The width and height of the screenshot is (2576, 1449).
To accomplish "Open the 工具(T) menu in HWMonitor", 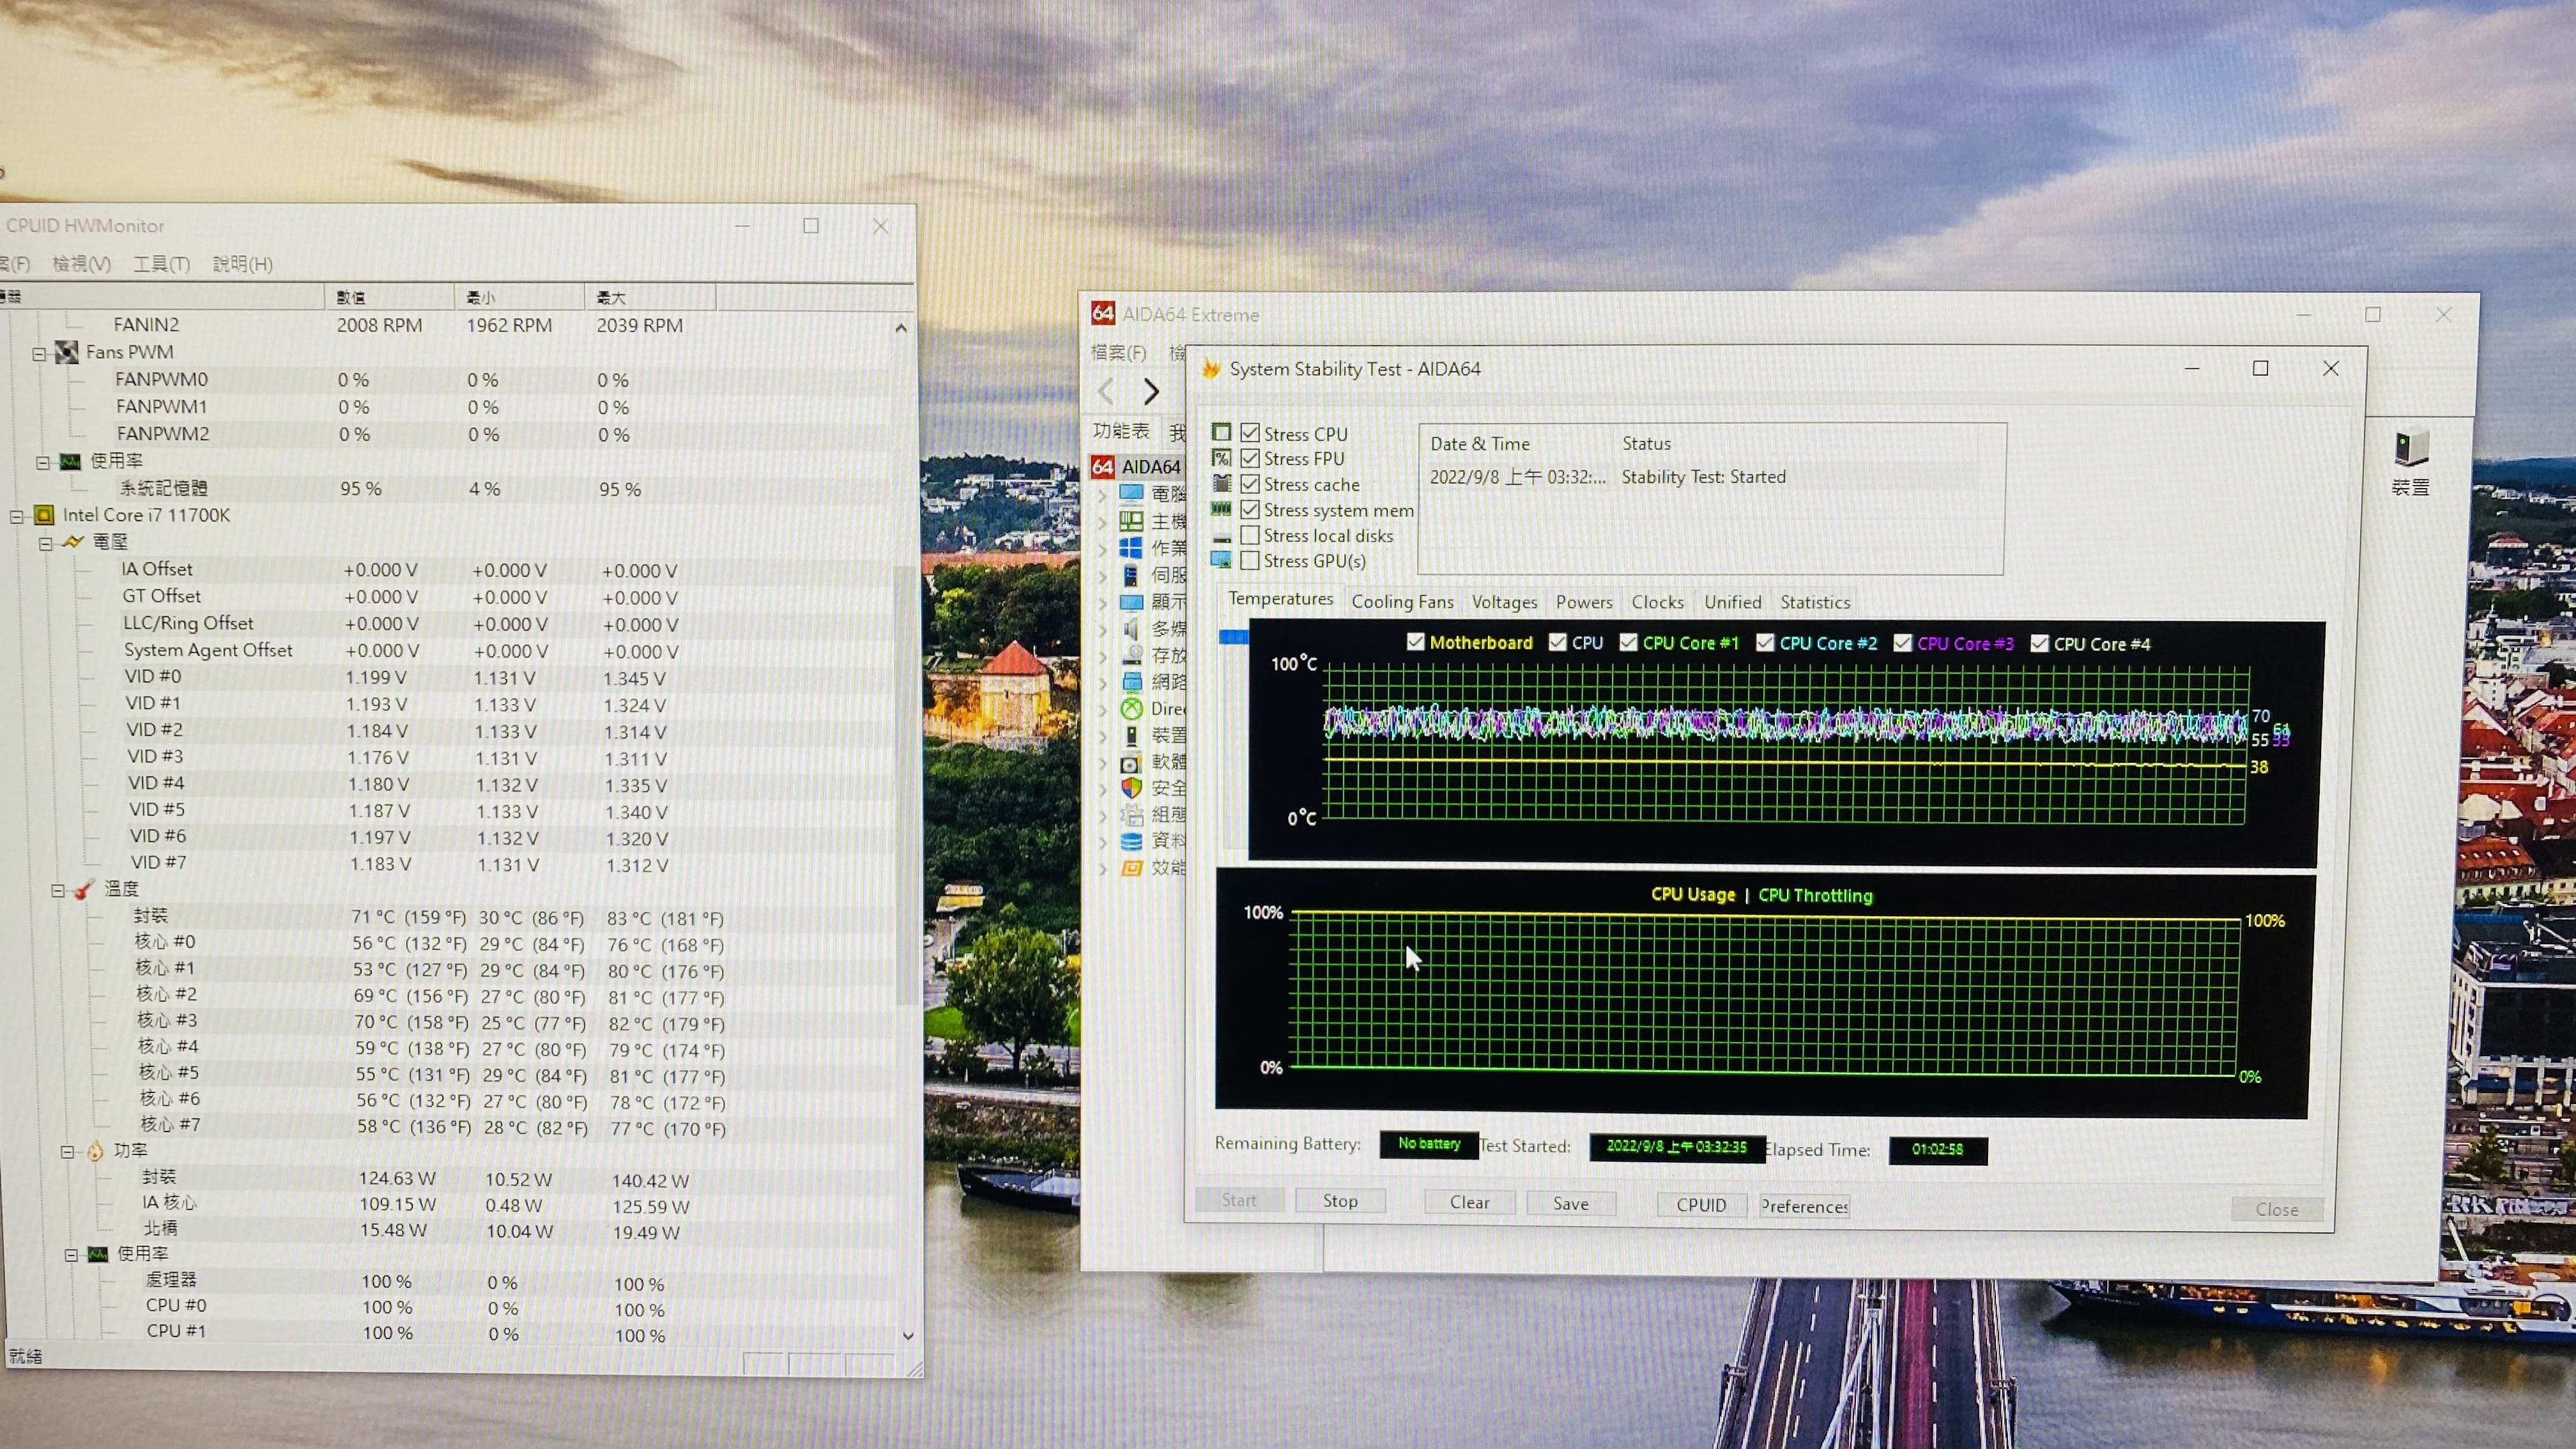I will click(161, 263).
